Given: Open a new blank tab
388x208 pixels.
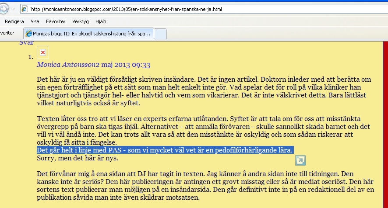Looking at the screenshot, I should coord(160,34).
